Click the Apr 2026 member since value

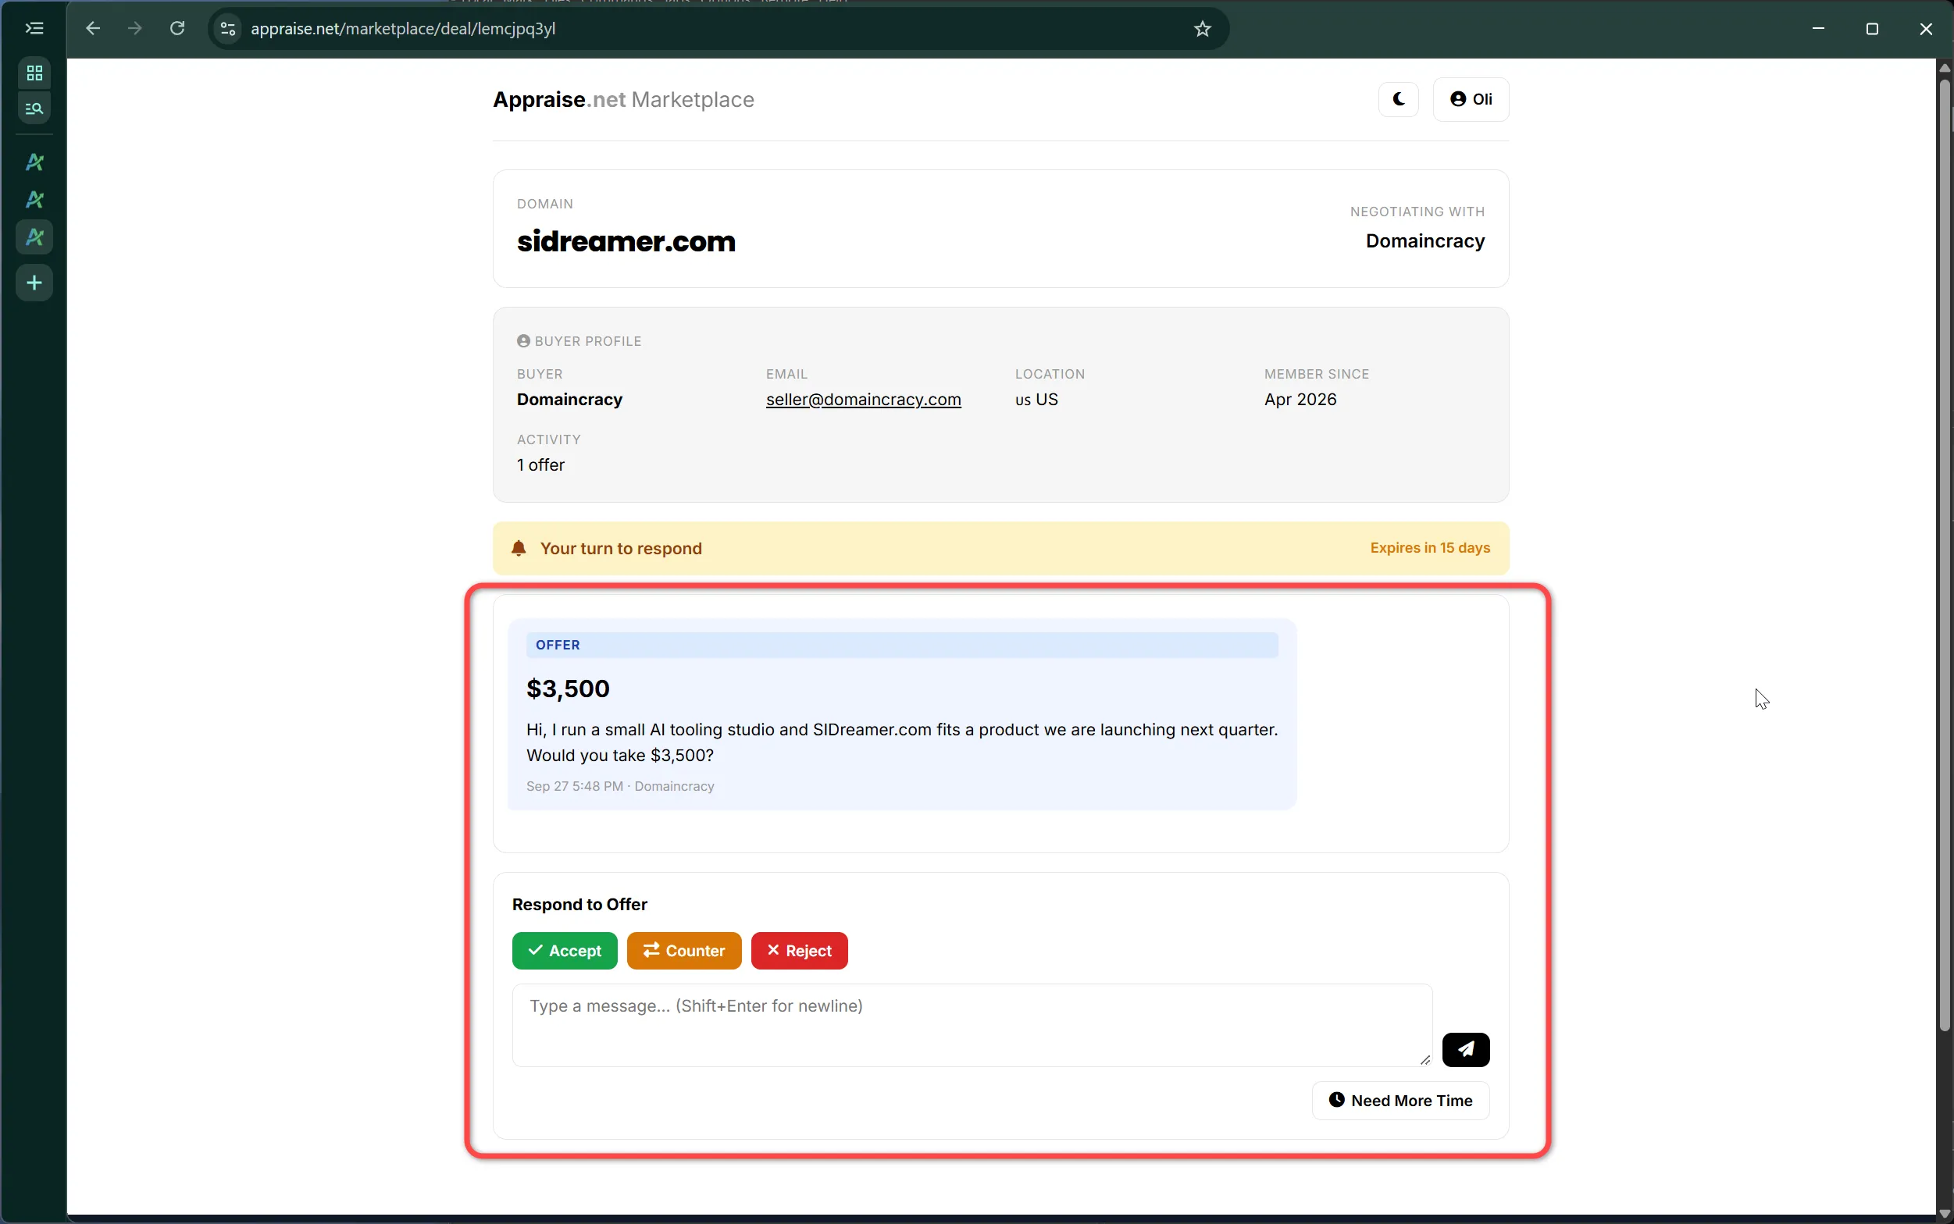[1300, 399]
